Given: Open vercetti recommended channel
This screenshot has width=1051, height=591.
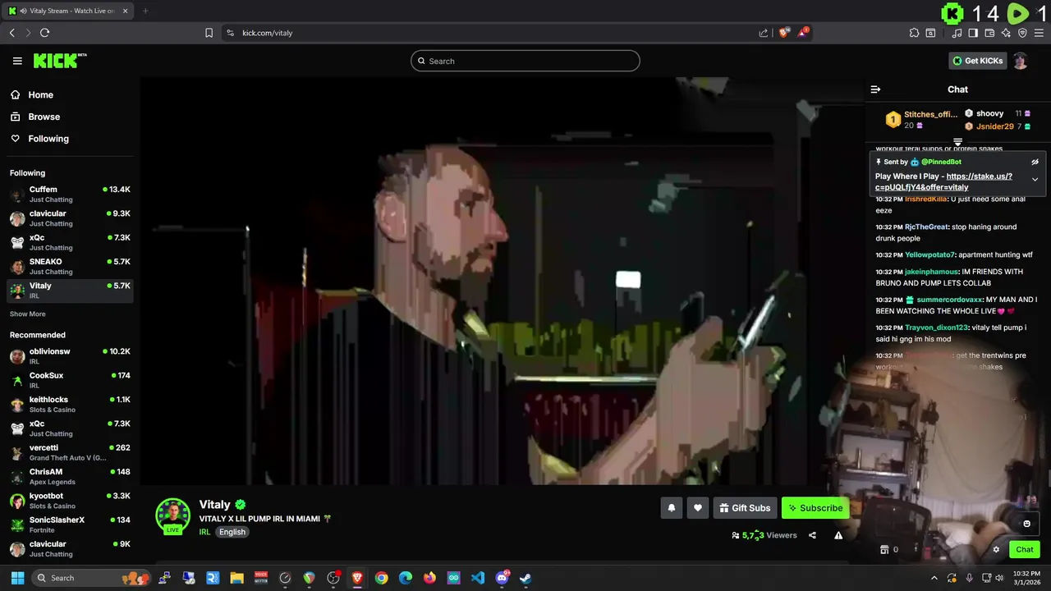Looking at the screenshot, I should tap(70, 452).
